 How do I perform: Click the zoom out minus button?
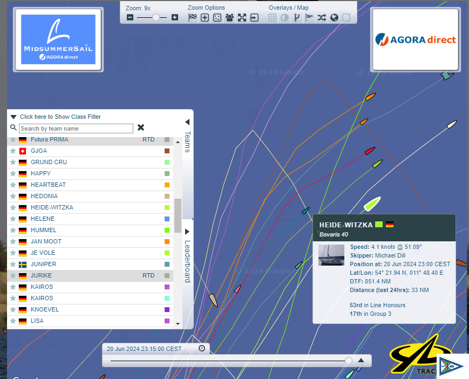tap(130, 17)
